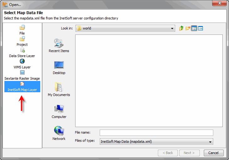Go up one folder level

tap(181, 28)
